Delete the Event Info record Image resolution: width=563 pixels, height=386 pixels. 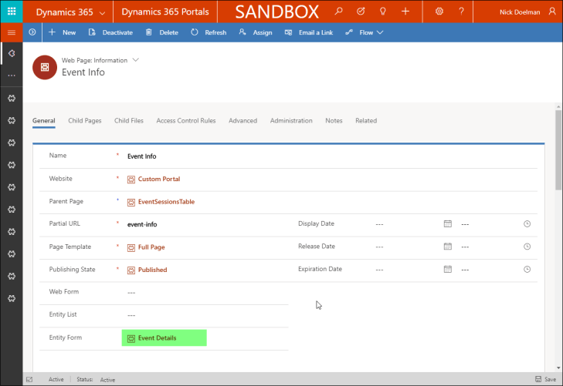[162, 32]
